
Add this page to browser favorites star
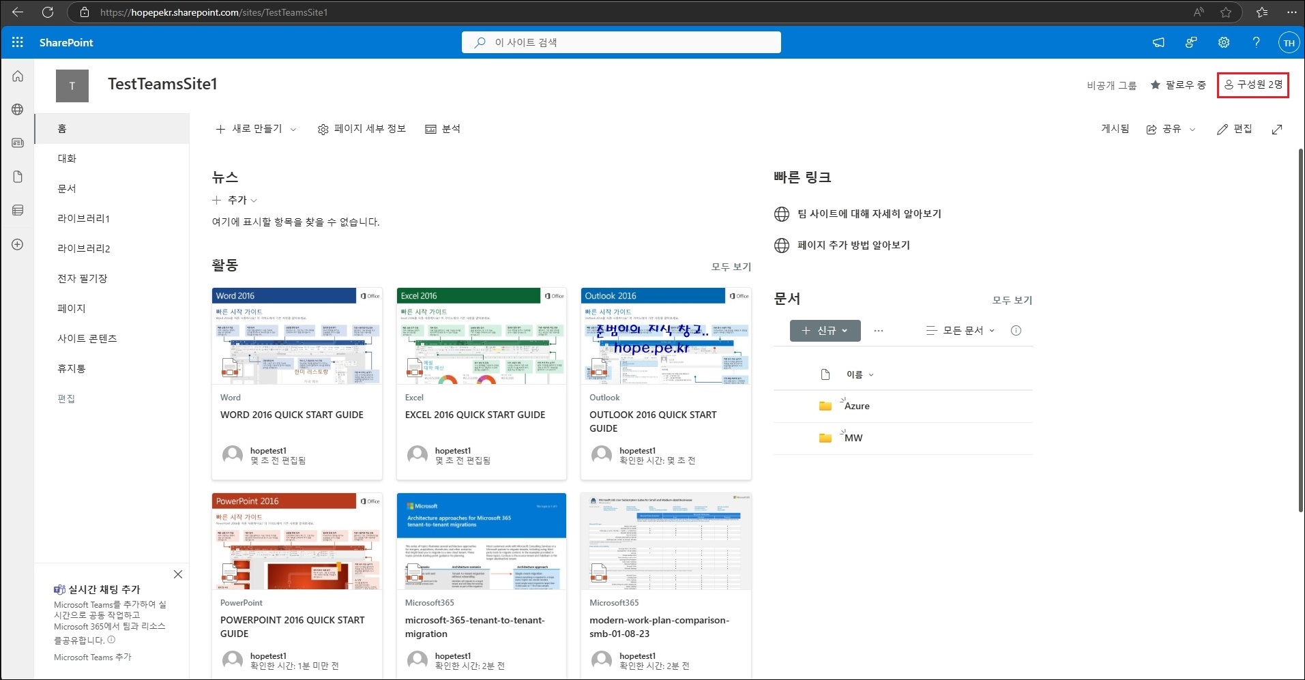(x=1226, y=12)
